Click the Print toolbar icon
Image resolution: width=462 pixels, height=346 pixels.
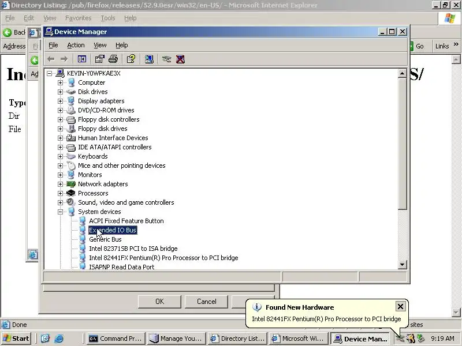click(113, 59)
